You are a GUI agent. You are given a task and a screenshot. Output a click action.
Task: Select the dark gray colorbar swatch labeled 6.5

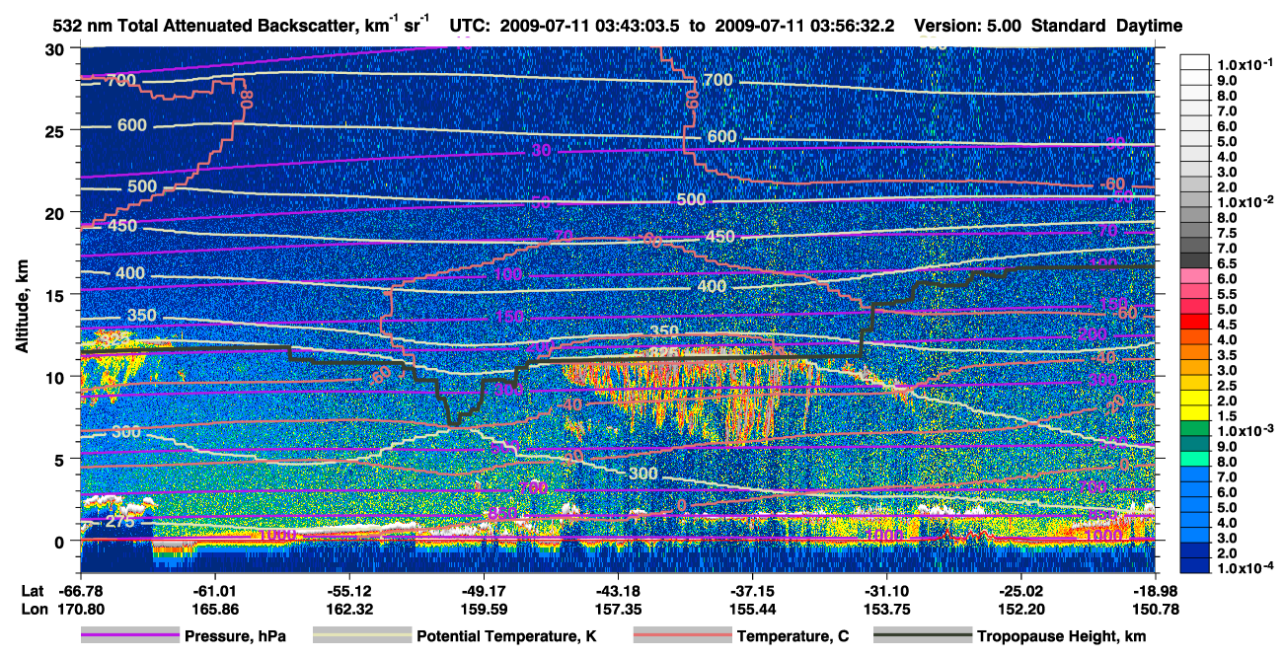coord(1196,260)
